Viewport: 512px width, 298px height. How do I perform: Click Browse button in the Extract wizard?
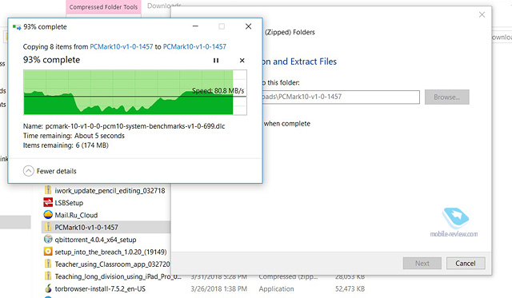pos(446,97)
